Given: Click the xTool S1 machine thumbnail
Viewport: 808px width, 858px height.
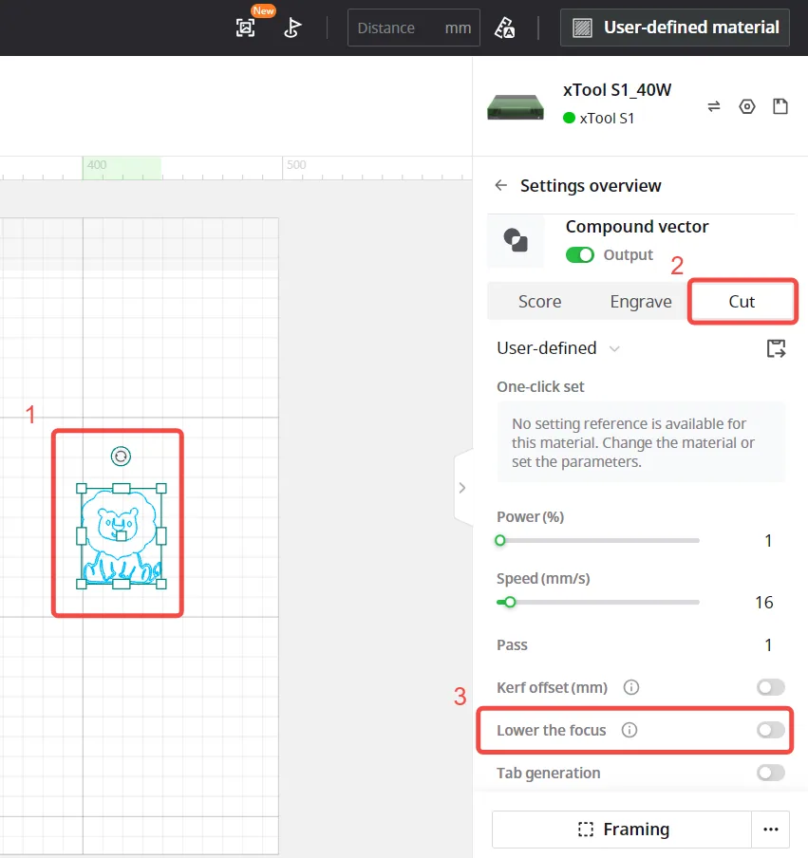Looking at the screenshot, I should pos(516,106).
